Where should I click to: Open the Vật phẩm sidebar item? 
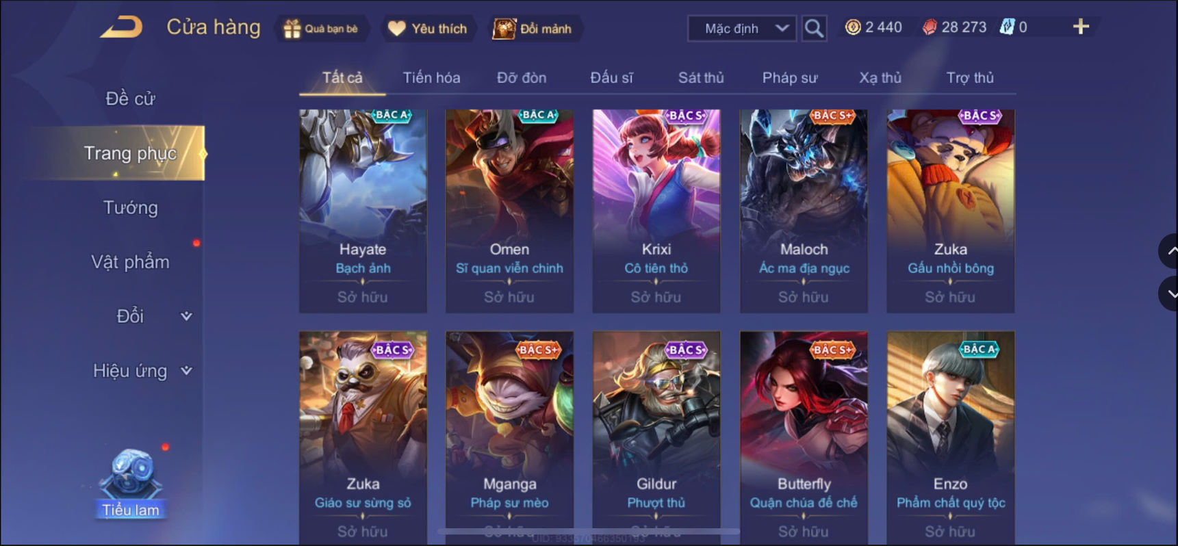(x=131, y=262)
